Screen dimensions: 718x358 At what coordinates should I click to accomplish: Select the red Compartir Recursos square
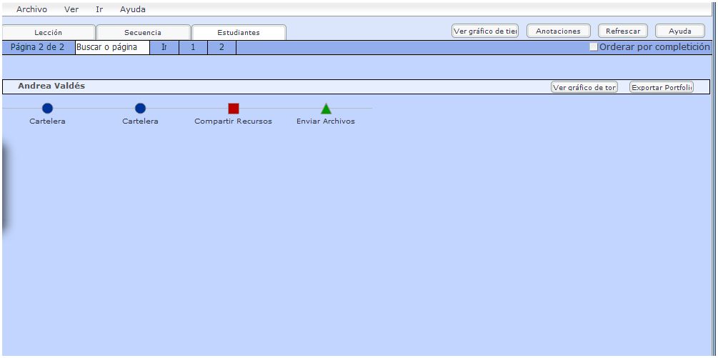(233, 109)
